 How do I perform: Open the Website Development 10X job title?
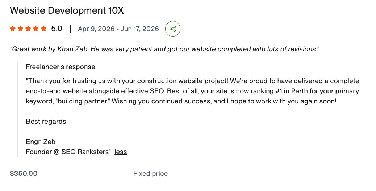67,10
